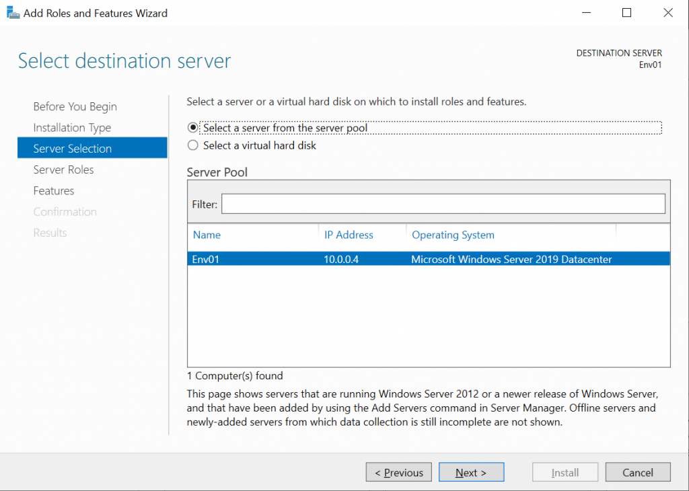The height and width of the screenshot is (491, 689).
Task: Click into the Filter text box
Action: (443, 204)
